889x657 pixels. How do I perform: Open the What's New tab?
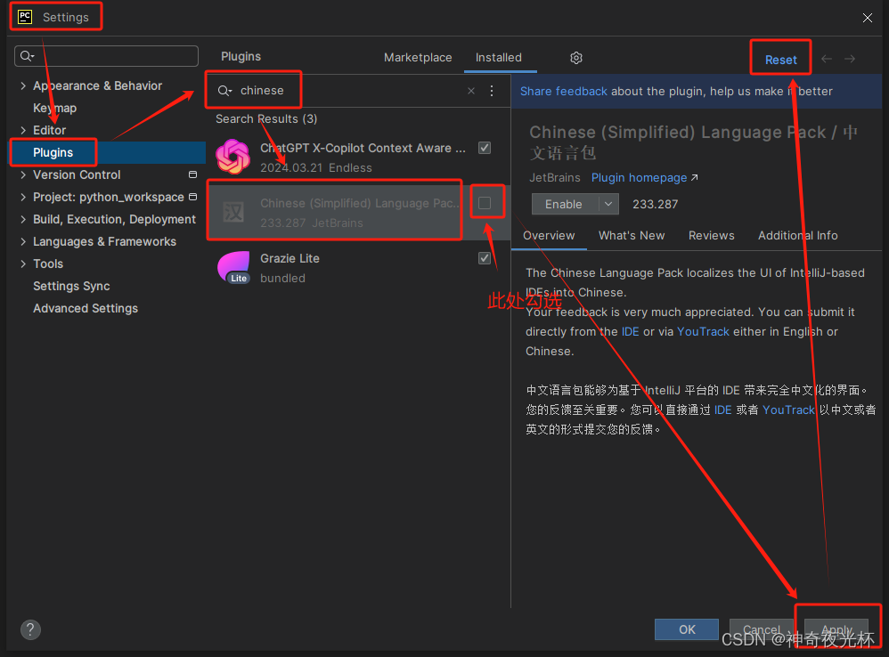tap(632, 235)
